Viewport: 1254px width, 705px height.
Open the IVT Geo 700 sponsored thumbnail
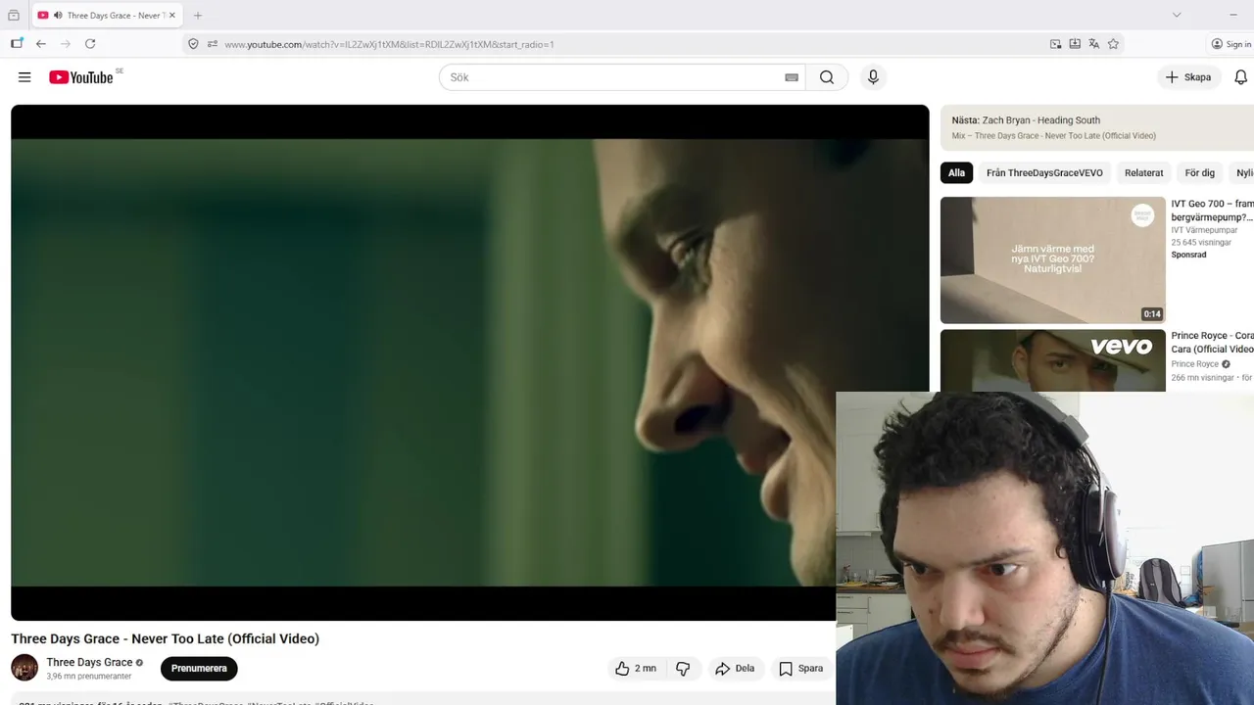[1053, 260]
